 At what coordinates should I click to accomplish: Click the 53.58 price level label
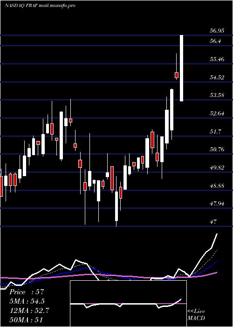pos(217,95)
